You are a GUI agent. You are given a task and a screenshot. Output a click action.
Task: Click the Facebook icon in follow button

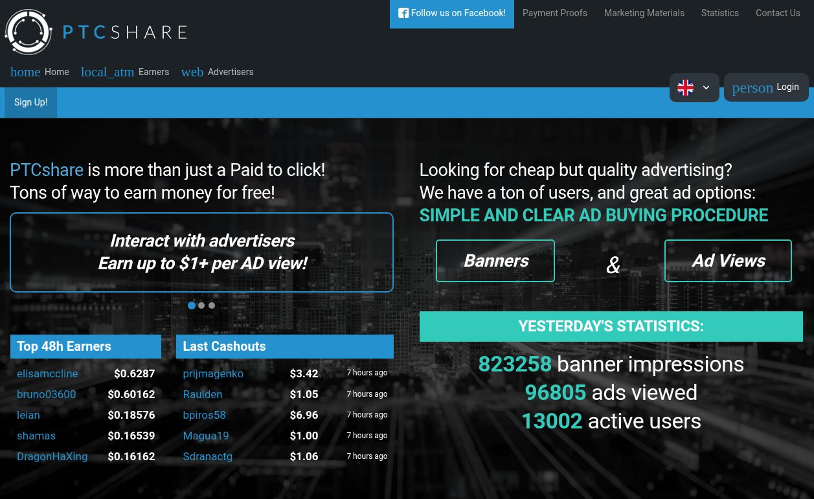click(x=403, y=13)
